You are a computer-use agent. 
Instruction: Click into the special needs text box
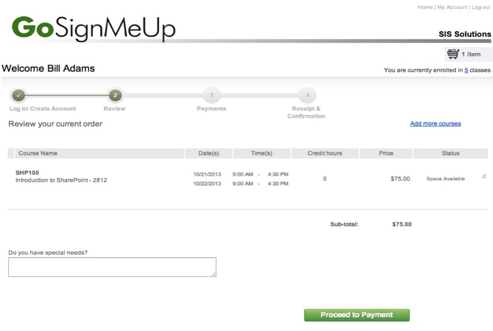coord(112,267)
